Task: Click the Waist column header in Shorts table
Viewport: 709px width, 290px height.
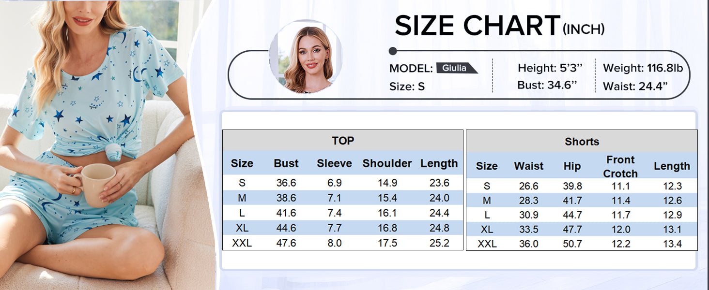Action: (x=529, y=166)
